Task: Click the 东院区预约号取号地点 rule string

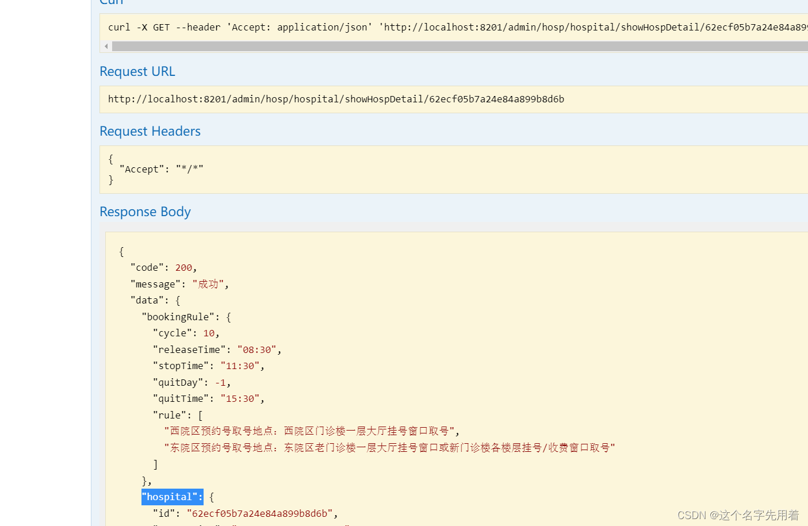Action: pyautogui.click(x=389, y=448)
